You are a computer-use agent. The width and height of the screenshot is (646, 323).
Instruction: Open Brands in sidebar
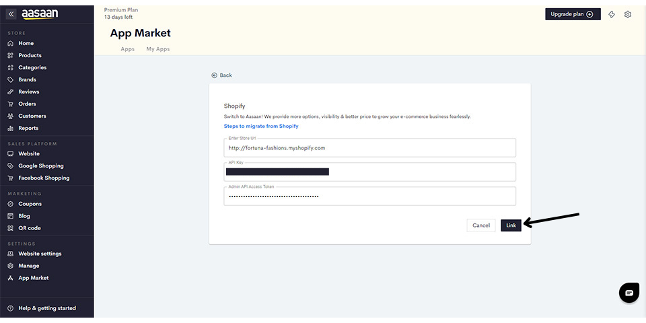(27, 79)
